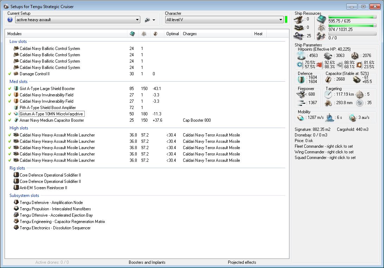Click the CPU usage bar for 595.75 / 635
384x268 pixels.
point(352,17)
